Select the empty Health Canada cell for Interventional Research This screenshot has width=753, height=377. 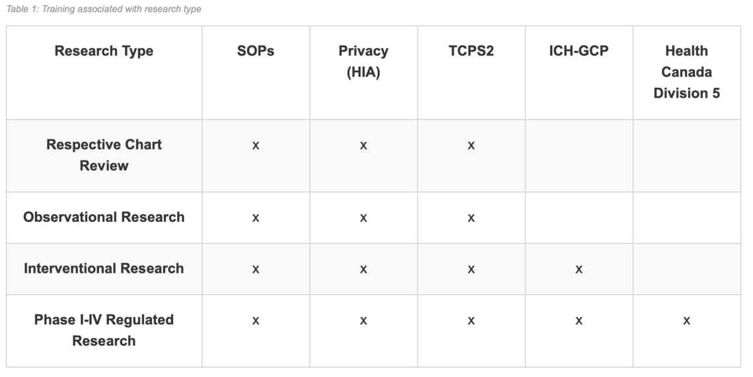click(686, 269)
